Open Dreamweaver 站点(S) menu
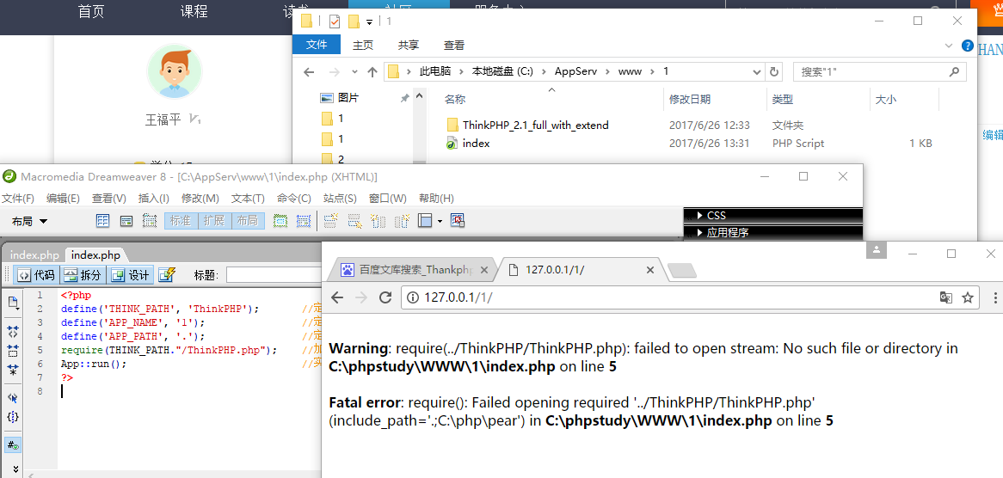This screenshot has height=478, width=1003. [340, 199]
